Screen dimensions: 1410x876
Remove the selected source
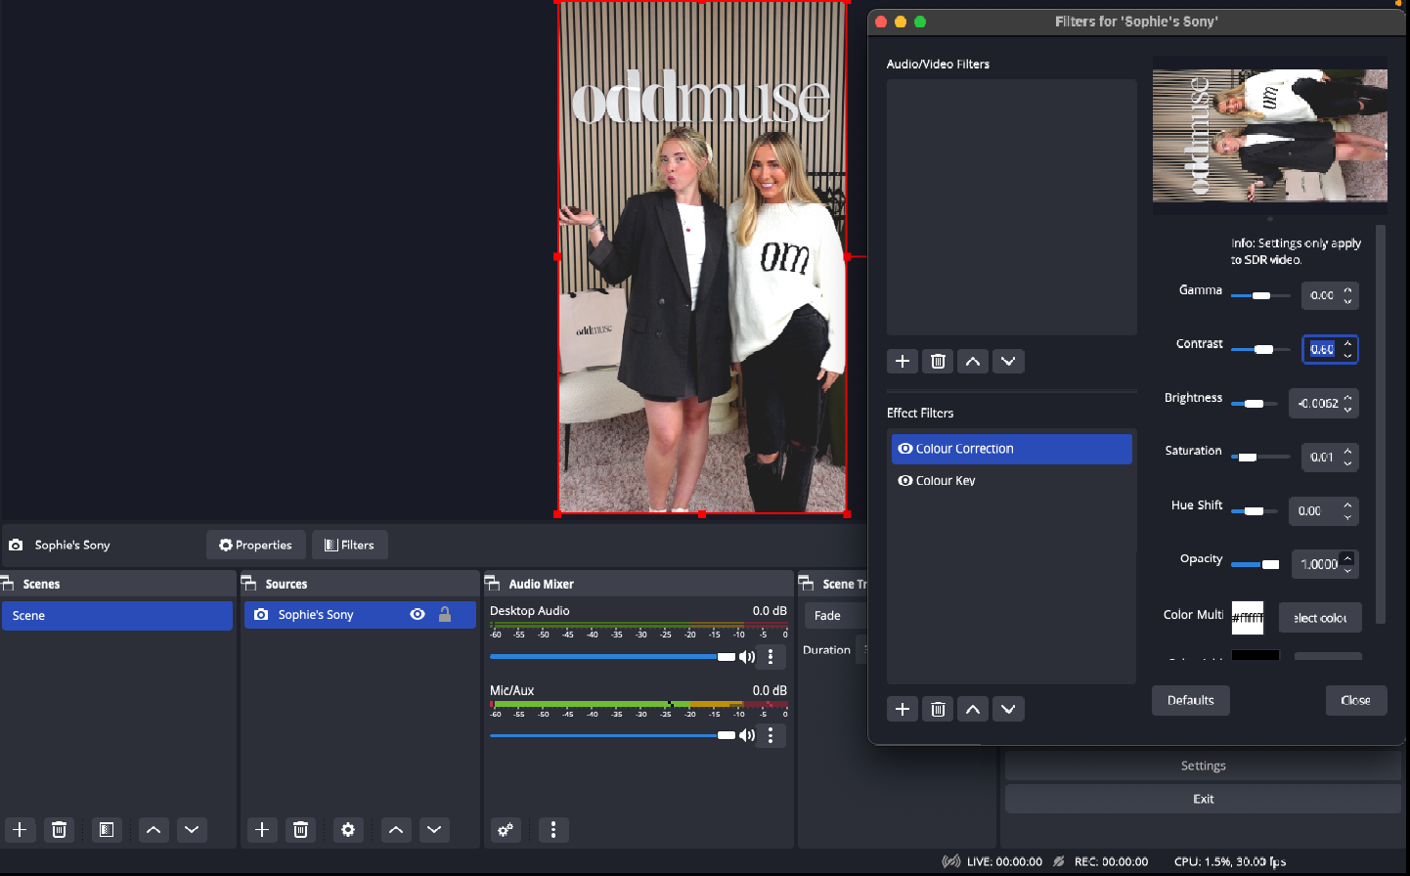[x=300, y=830]
